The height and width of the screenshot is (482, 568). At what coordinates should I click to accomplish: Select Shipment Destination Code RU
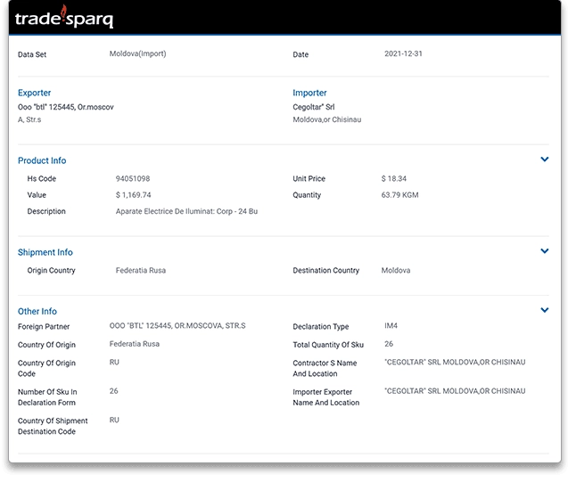coord(114,420)
